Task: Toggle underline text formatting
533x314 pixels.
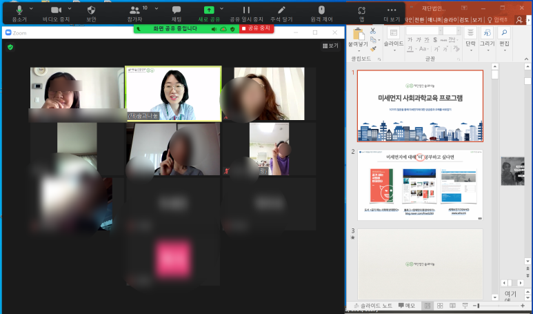Action: (x=426, y=40)
